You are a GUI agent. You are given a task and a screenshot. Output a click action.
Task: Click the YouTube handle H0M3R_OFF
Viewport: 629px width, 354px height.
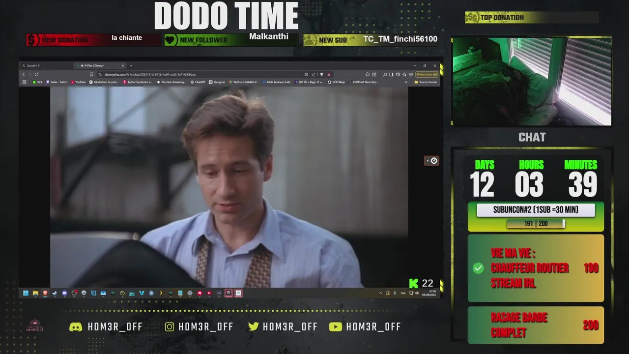373,327
